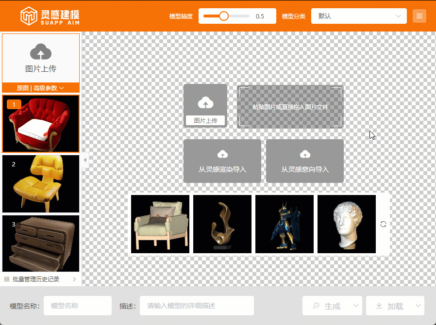Screen dimensions: 436x325
Task: Choose the white bust statue sample
Action: (347, 224)
